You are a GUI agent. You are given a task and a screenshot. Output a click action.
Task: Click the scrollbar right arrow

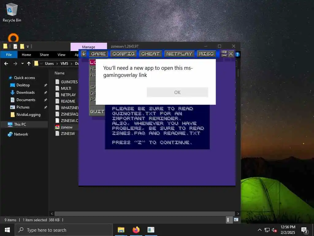pos(238,214)
